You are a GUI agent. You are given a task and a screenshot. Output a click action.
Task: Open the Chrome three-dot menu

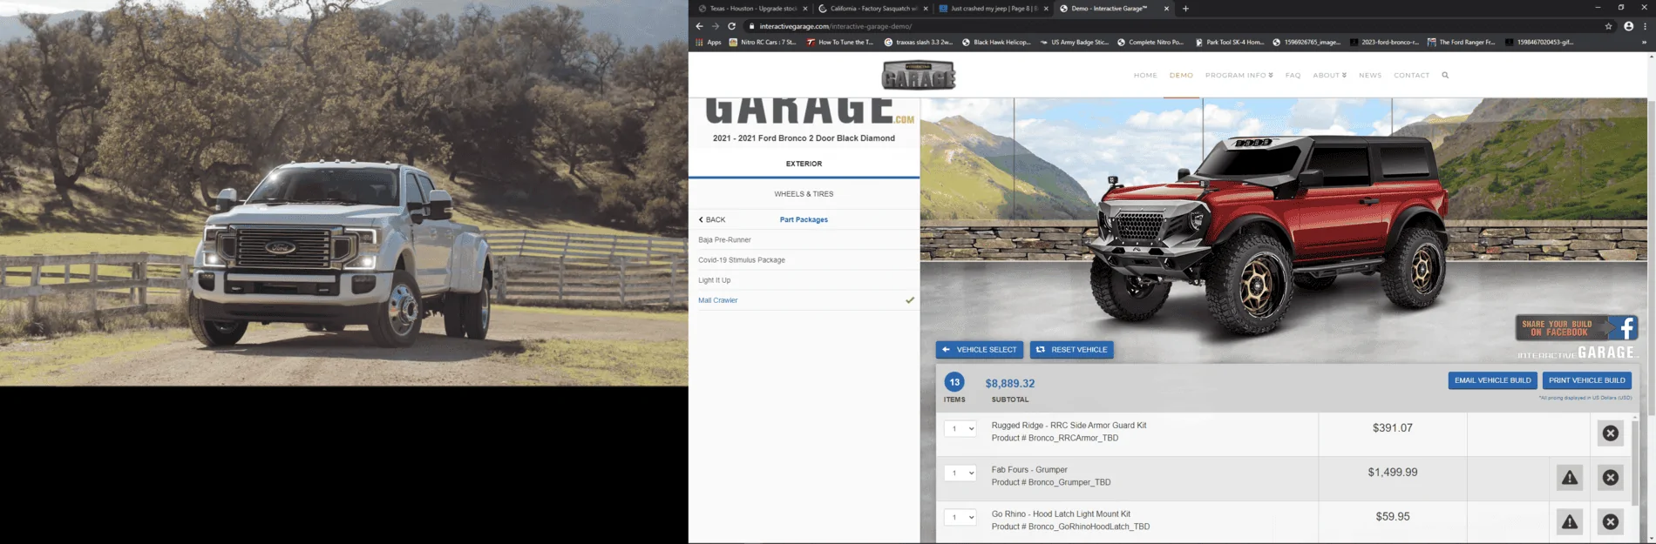(x=1645, y=26)
